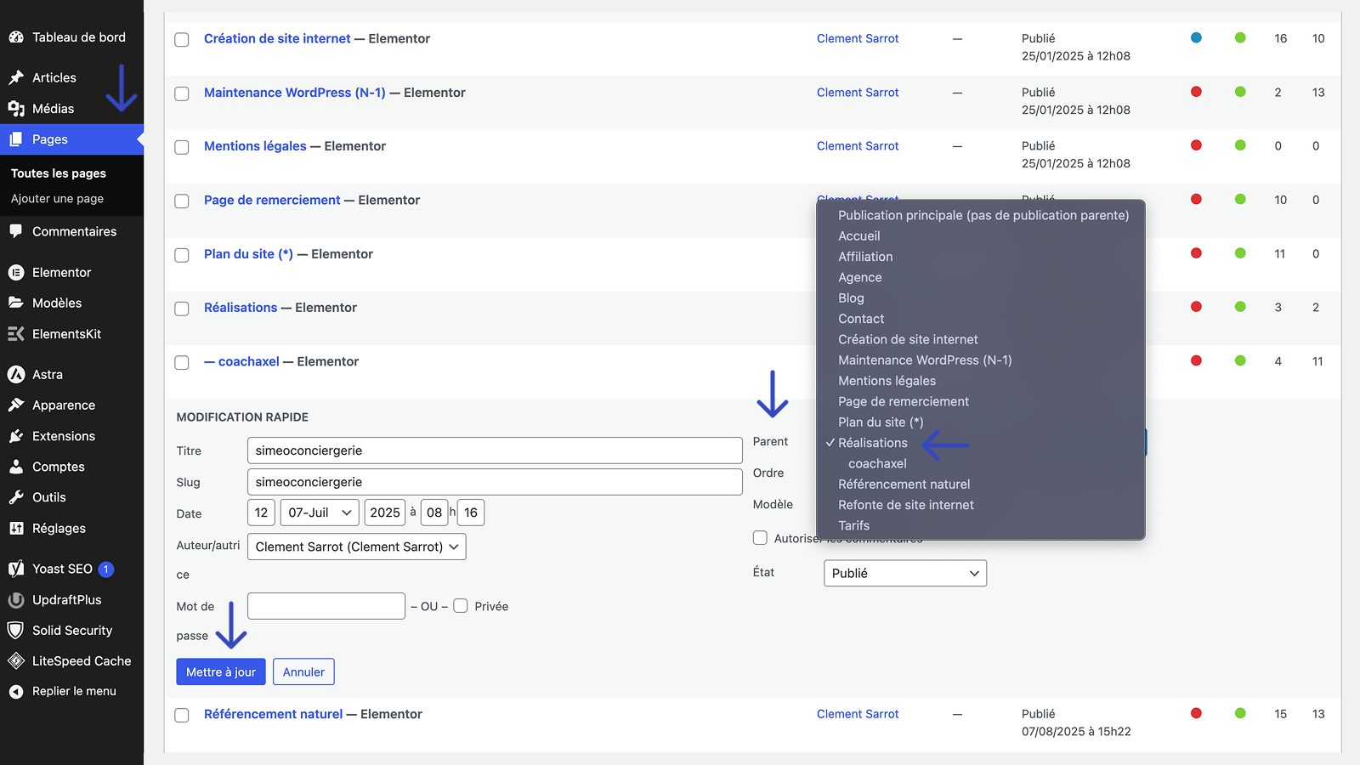Click the Réglages settings icon
Screen dimensions: 1360x765
click(16, 529)
